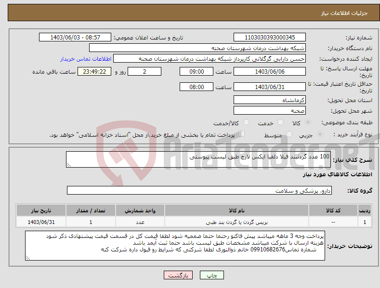Click the واحد شمارش column header
The height and width of the screenshot is (288, 380).
140,210
